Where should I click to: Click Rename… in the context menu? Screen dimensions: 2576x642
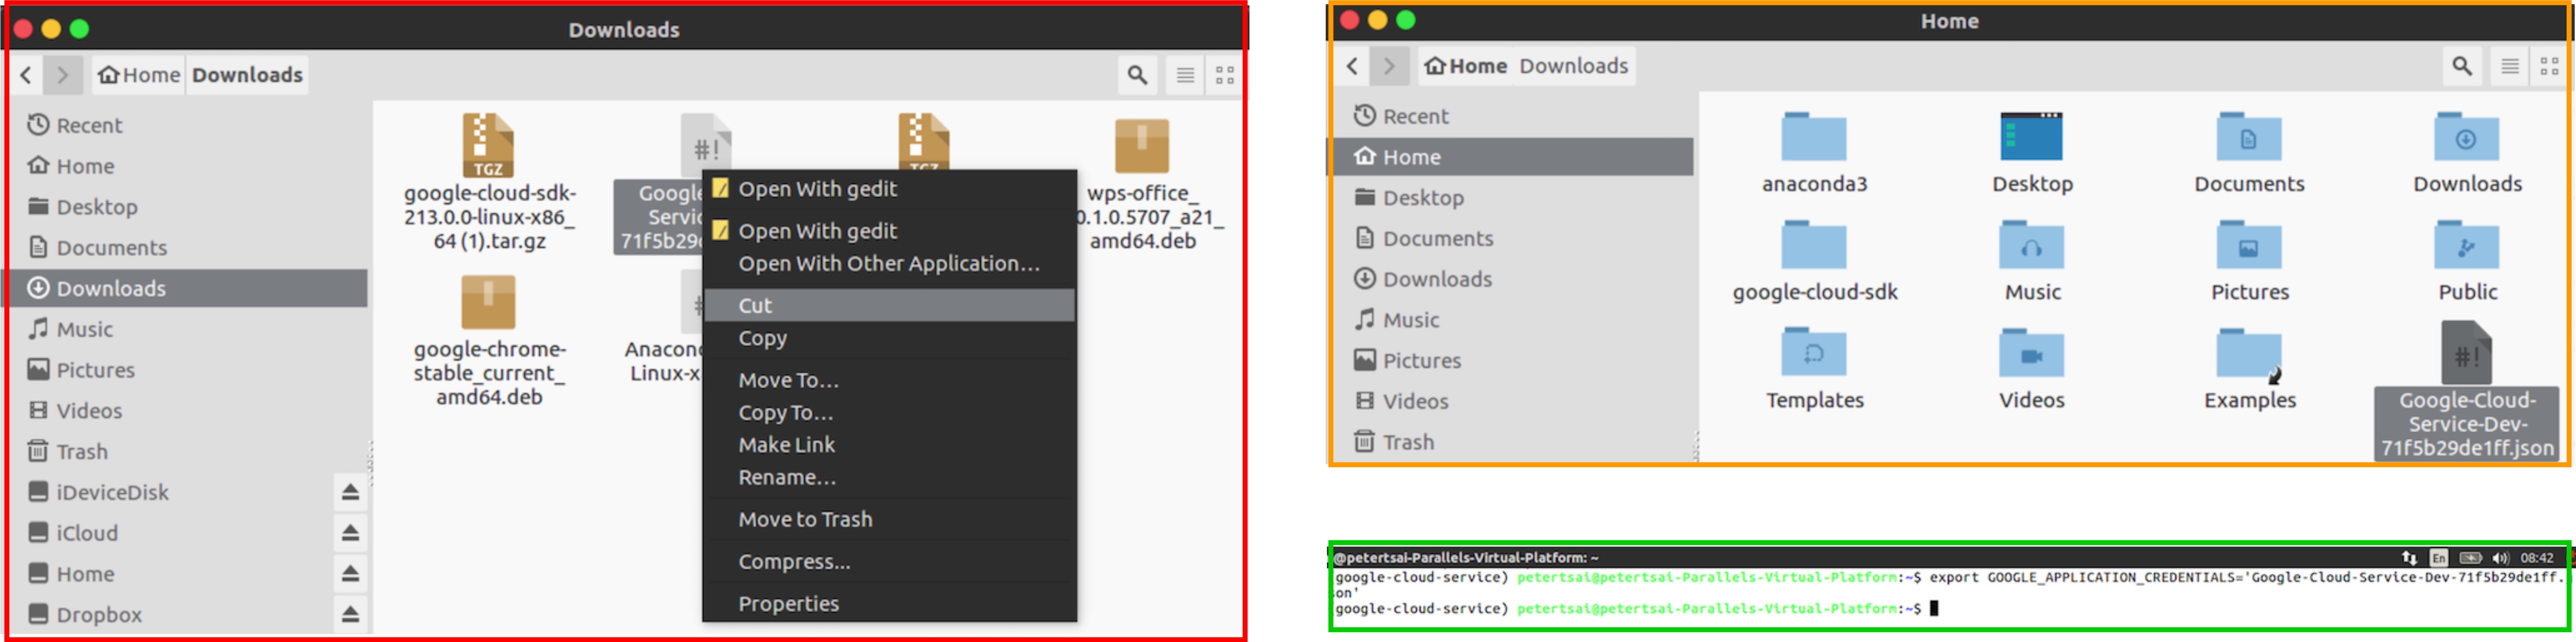(x=786, y=477)
